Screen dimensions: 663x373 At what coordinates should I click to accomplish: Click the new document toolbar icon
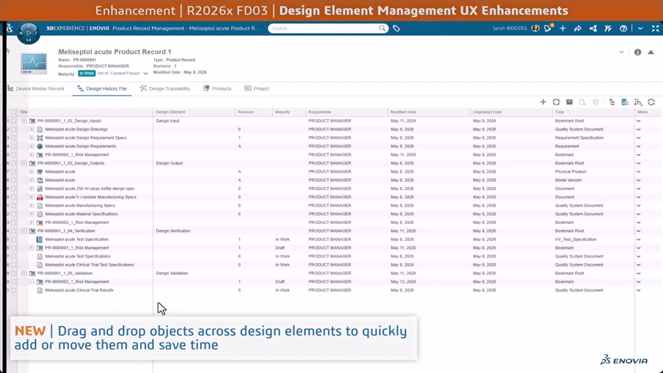[x=582, y=102]
